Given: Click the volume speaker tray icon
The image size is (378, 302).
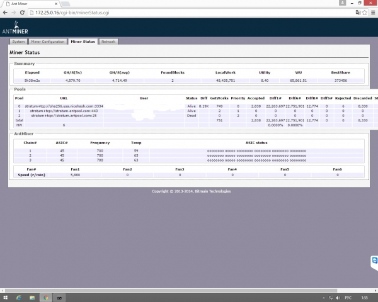Looking at the screenshot, I should click(x=338, y=298).
